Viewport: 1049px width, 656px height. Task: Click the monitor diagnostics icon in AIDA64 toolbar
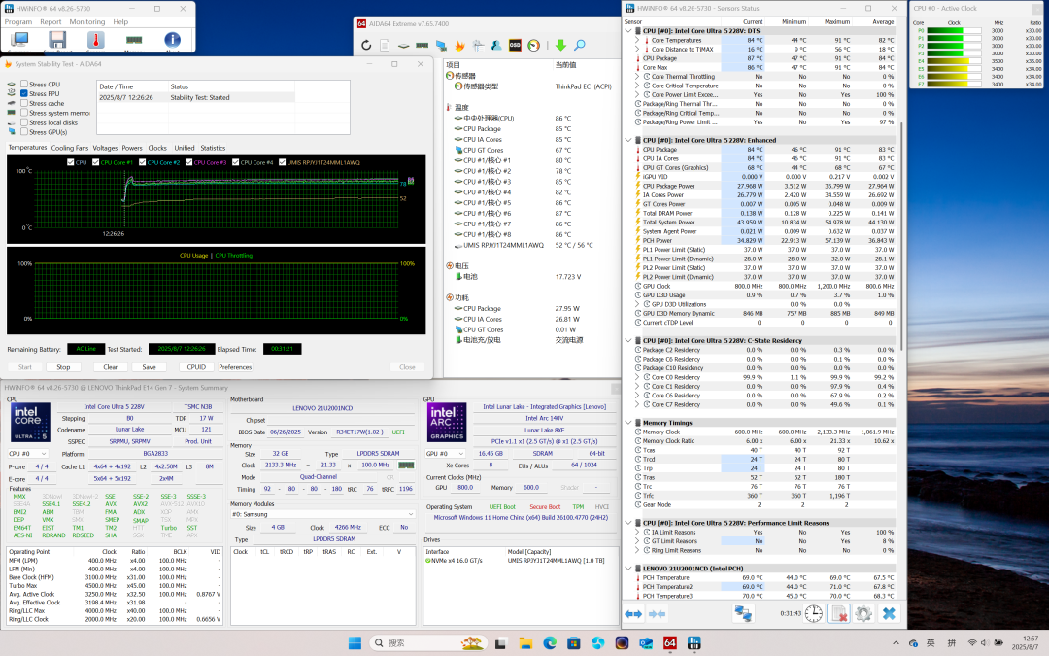[x=441, y=46]
